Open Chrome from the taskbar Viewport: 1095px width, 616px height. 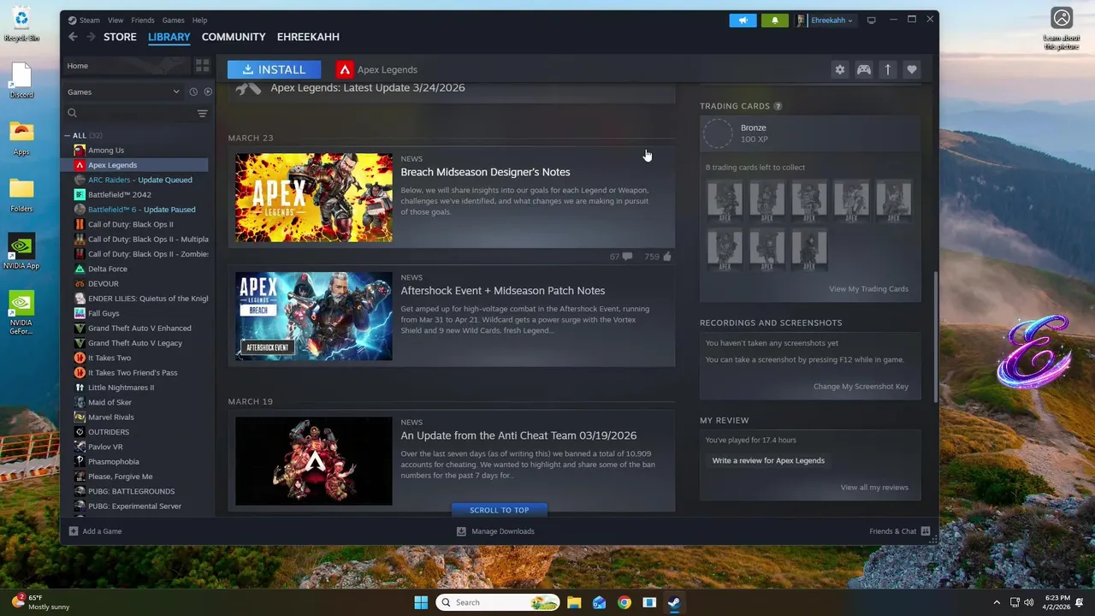624,602
